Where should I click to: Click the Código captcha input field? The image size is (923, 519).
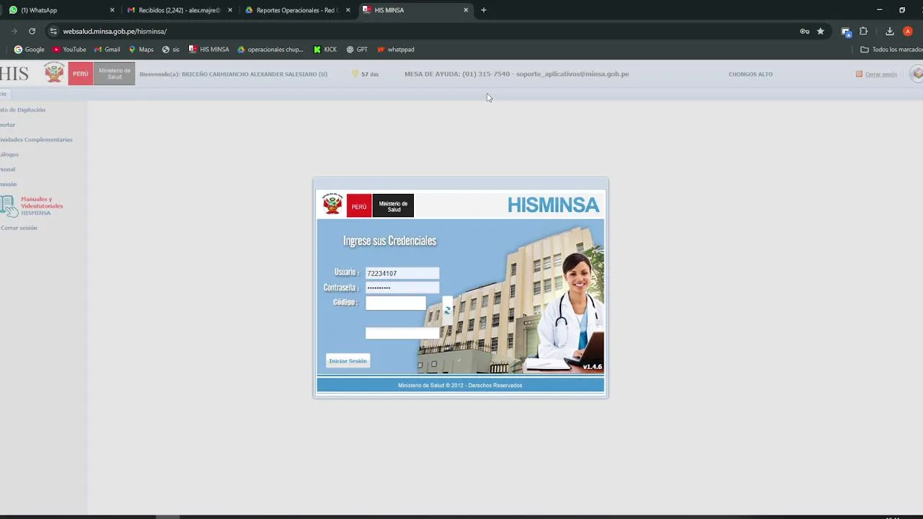(395, 303)
